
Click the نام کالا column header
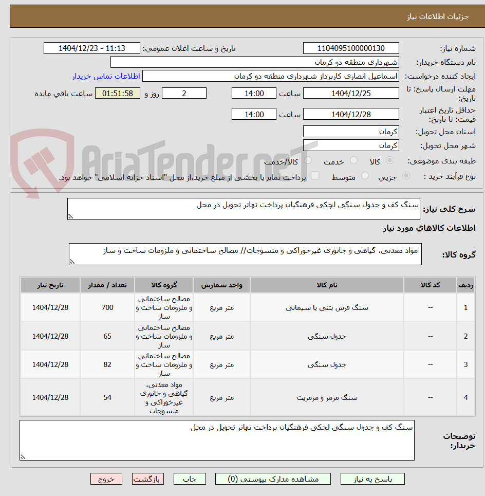click(x=327, y=285)
